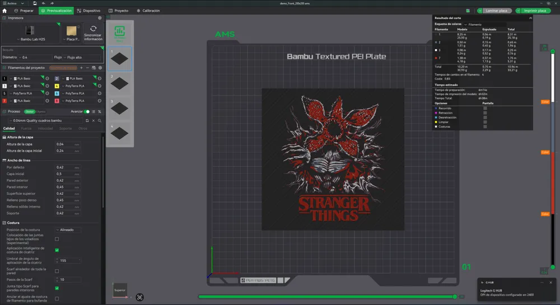Viewport: 560px width, 305px height.
Task: Click the view cube labeled Superior
Action: [120, 290]
